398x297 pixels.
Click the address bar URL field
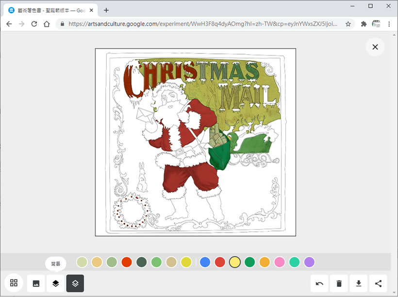tap(204, 24)
